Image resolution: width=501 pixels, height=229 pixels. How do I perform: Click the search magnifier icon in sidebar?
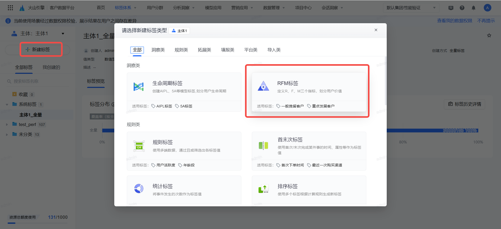[x=9, y=81]
